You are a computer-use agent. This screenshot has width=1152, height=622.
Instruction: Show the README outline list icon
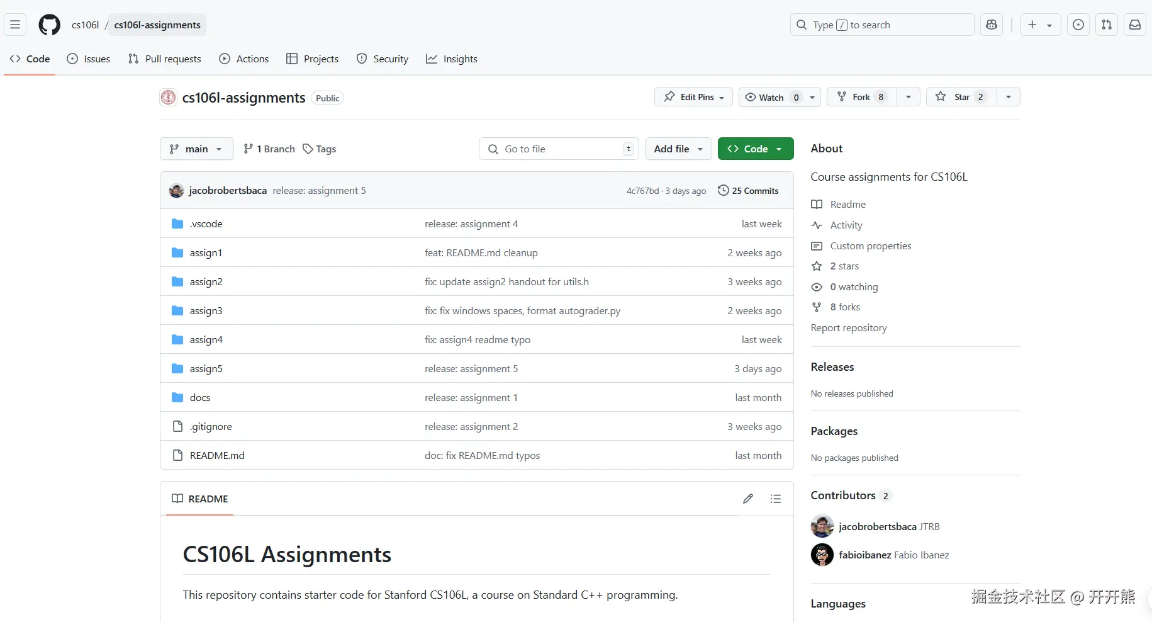(x=776, y=499)
